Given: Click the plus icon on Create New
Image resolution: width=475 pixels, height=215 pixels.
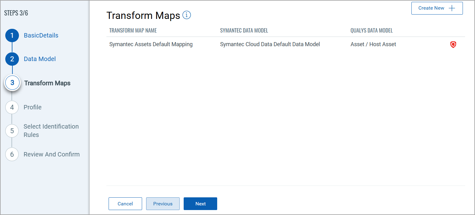Looking at the screenshot, I should coord(452,8).
